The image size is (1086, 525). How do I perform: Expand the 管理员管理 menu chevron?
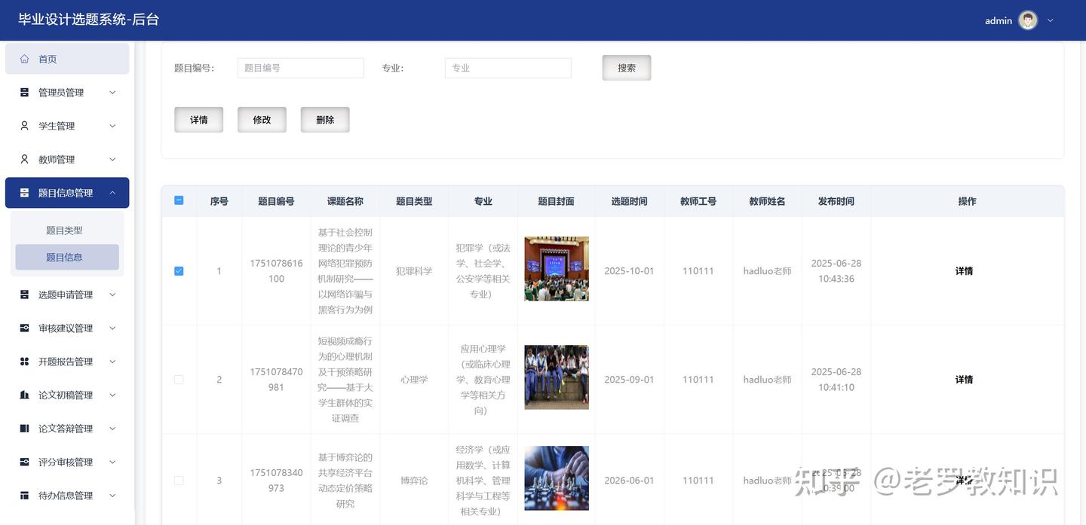[x=112, y=93]
